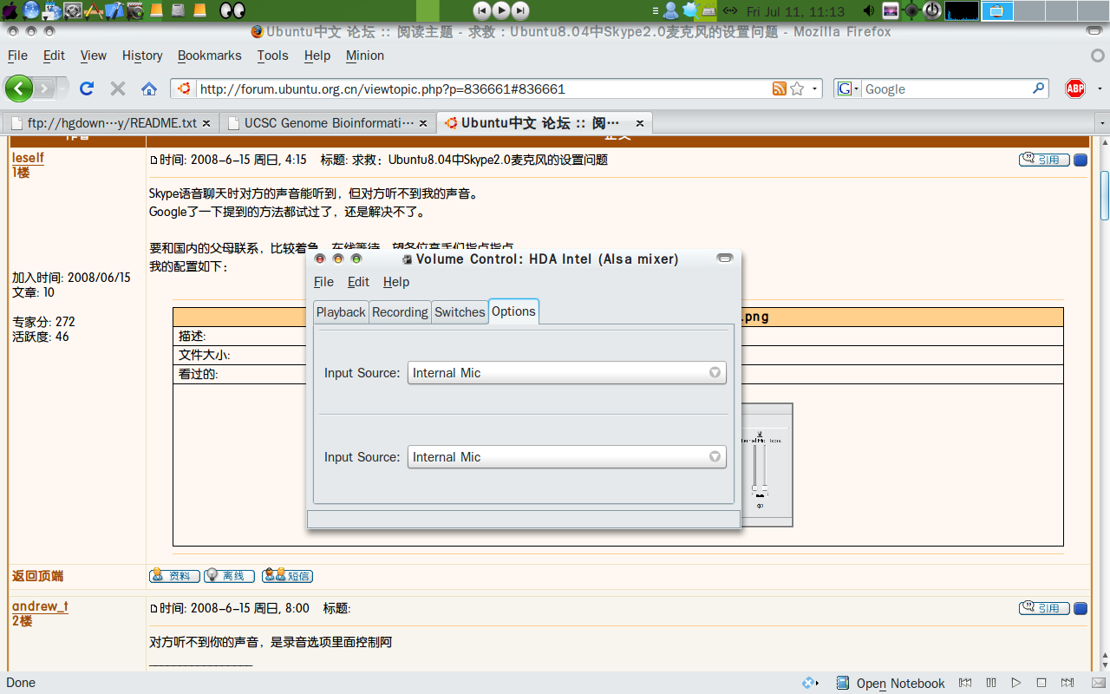Switch to Switches tab in Volume Control
The width and height of the screenshot is (1110, 694).
[x=460, y=312]
